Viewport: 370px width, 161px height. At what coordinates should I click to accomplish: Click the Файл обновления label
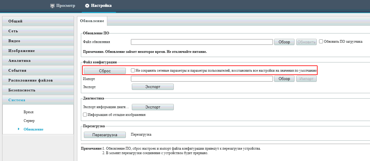[x=96, y=42]
